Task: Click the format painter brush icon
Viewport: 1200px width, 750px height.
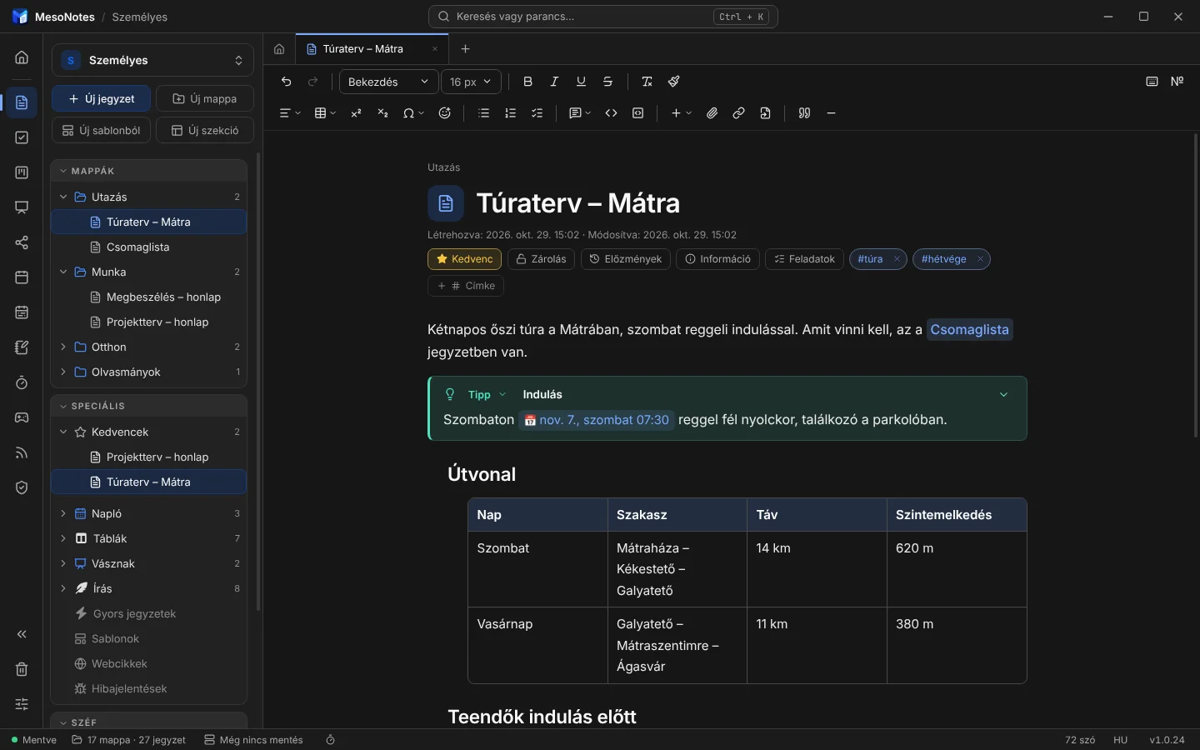Action: pos(674,82)
